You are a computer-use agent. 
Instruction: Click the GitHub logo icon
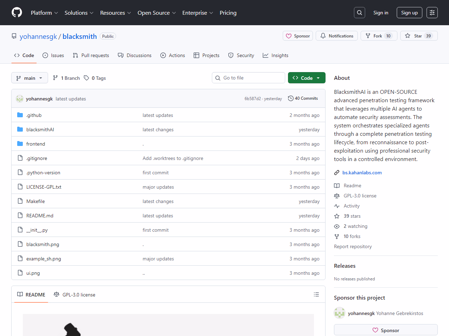click(17, 13)
